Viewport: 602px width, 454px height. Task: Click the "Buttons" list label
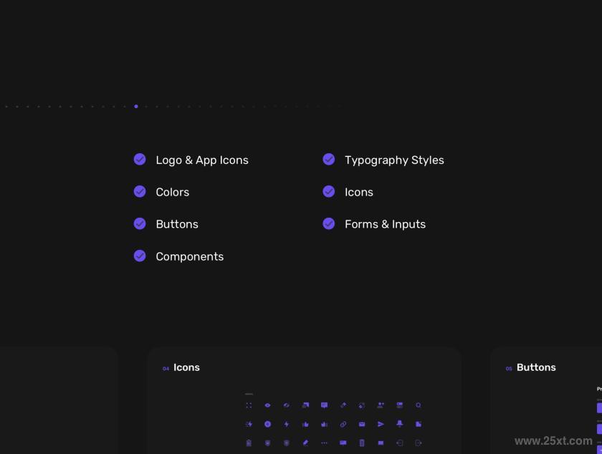tap(177, 224)
